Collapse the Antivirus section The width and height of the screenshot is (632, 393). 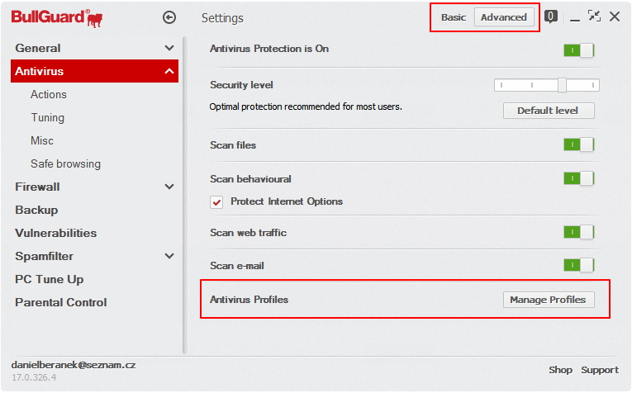pyautogui.click(x=169, y=71)
